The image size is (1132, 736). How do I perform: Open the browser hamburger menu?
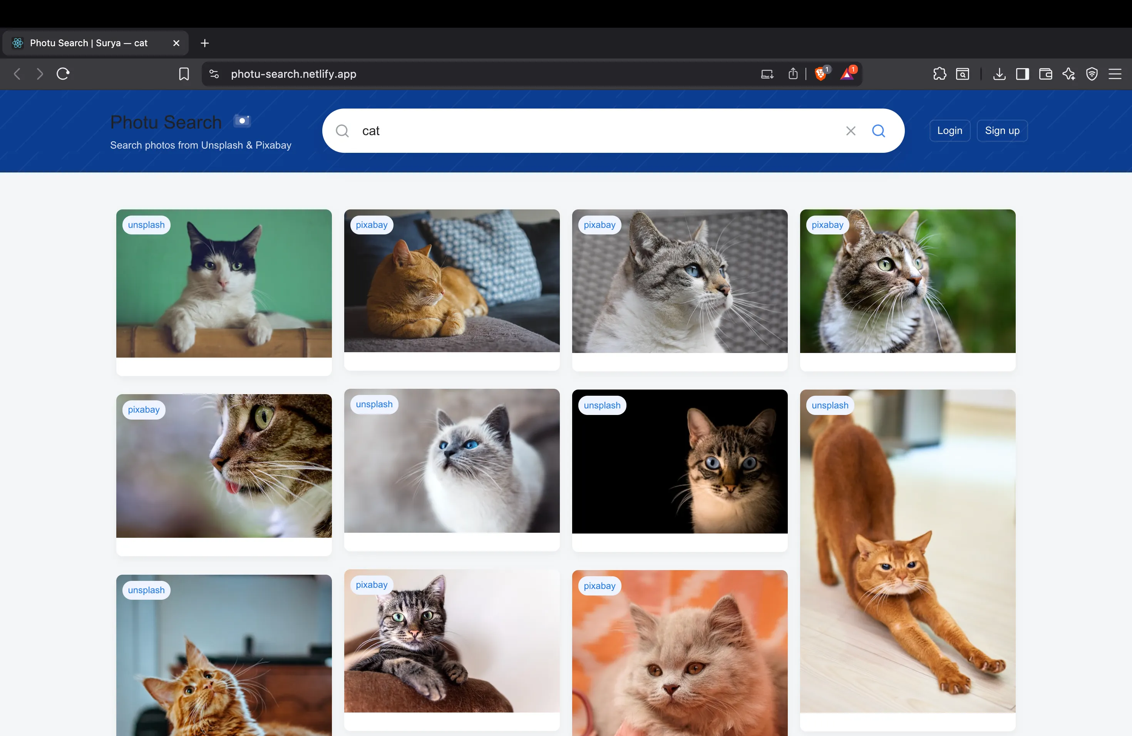(x=1115, y=74)
